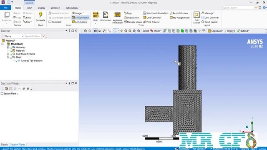
Task: Click the Zoom Out magnifier in the graphics toolbar
Action: (90, 31)
